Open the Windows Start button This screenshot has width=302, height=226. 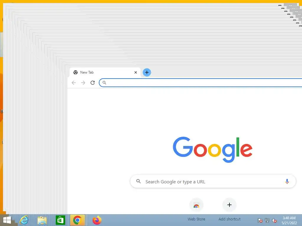7,220
